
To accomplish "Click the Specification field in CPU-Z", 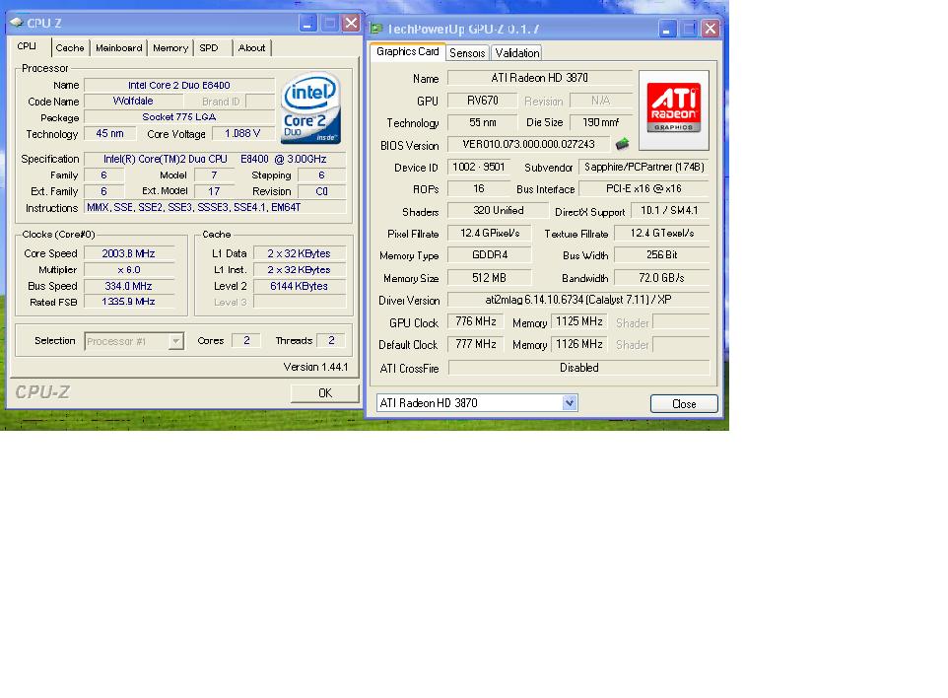I will pyautogui.click(x=215, y=159).
